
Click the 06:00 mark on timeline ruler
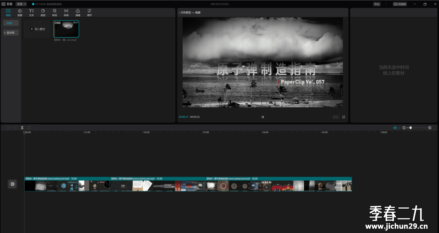pyautogui.click(x=384, y=133)
